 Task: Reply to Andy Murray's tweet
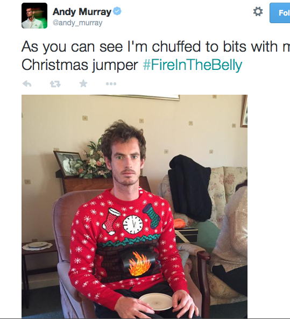click(27, 83)
